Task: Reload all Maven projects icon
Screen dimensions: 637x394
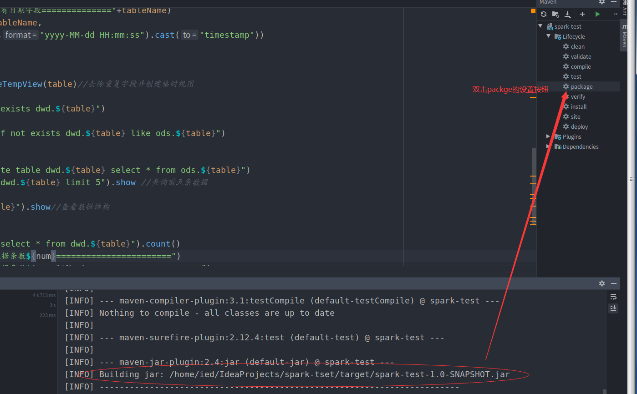Action: (543, 14)
